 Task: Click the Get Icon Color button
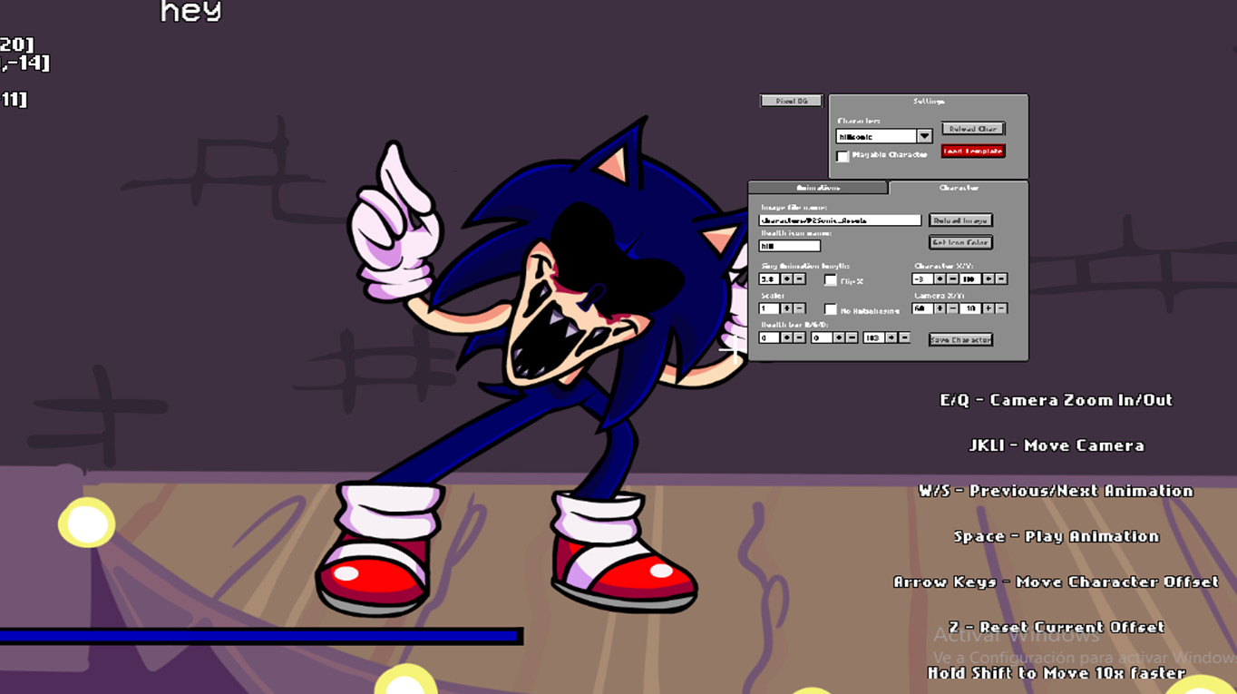click(x=960, y=242)
